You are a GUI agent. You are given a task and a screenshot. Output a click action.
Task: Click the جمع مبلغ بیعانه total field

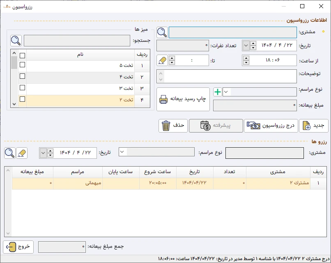pos(62,247)
